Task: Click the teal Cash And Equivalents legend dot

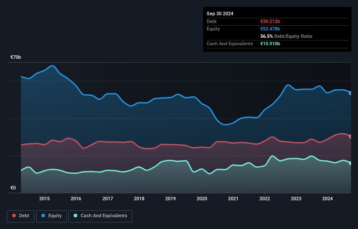Action: click(x=75, y=216)
